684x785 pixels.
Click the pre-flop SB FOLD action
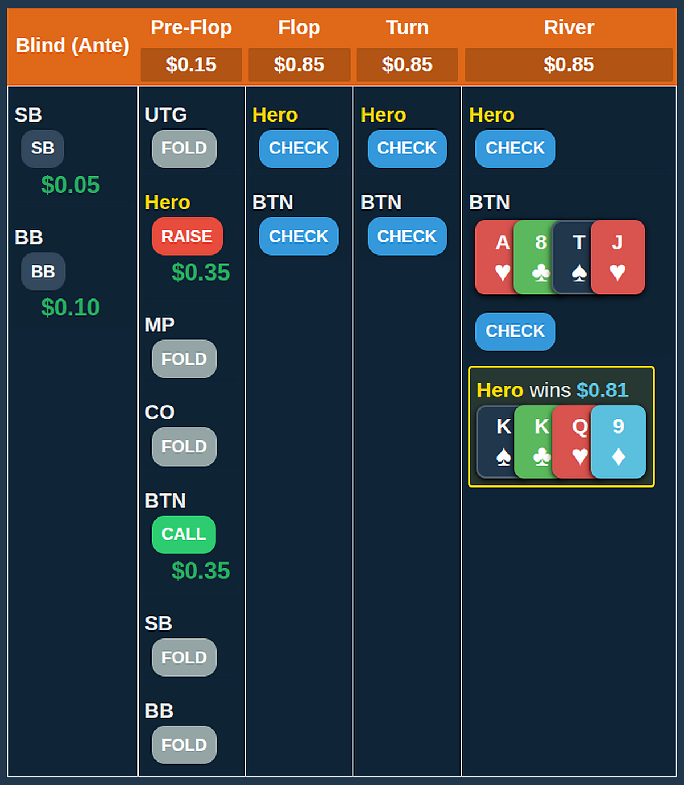184,657
